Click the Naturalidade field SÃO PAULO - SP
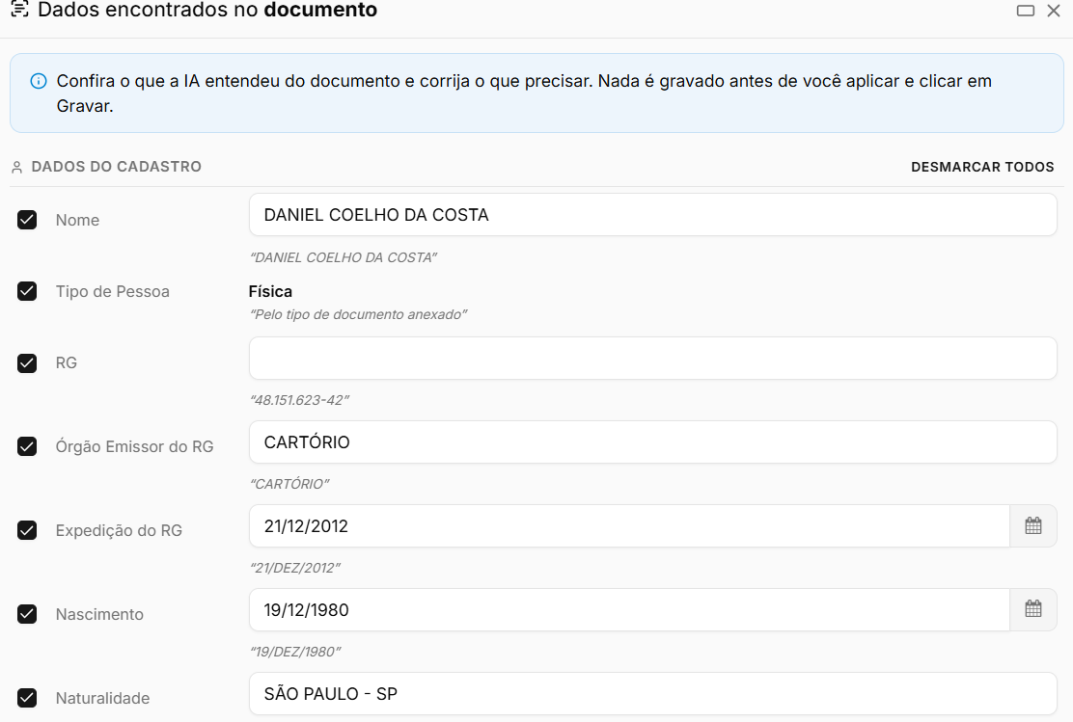The height and width of the screenshot is (722, 1073). click(x=653, y=694)
